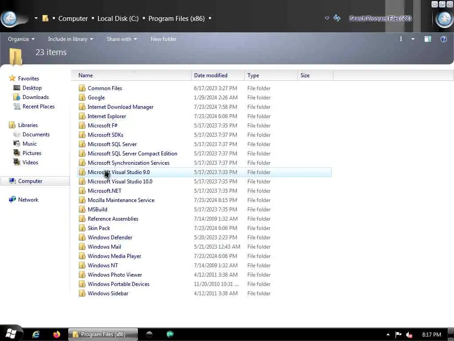Click the Windows NT folder icon
Viewport: 454px width, 341px height.
pyautogui.click(x=82, y=266)
